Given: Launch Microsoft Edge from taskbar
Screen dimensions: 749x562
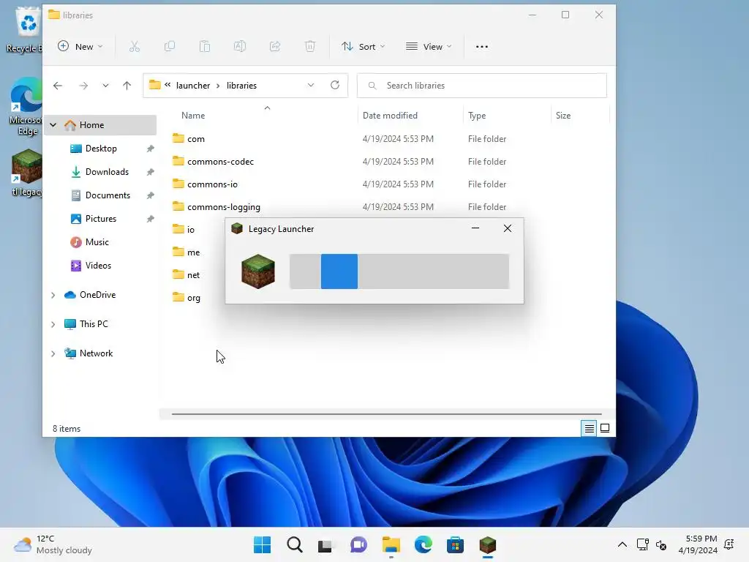Looking at the screenshot, I should pos(424,544).
